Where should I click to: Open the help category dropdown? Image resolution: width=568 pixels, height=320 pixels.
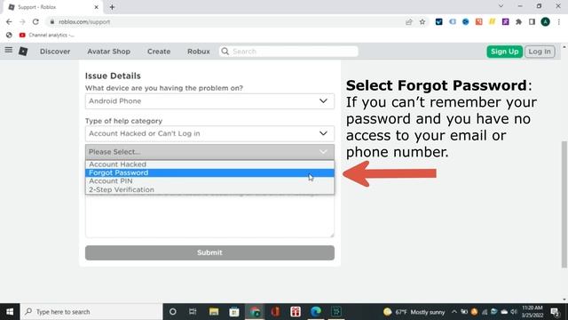coord(209,133)
